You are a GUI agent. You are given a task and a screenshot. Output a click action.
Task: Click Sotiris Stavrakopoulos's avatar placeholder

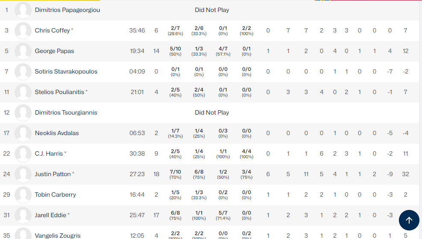click(23, 72)
